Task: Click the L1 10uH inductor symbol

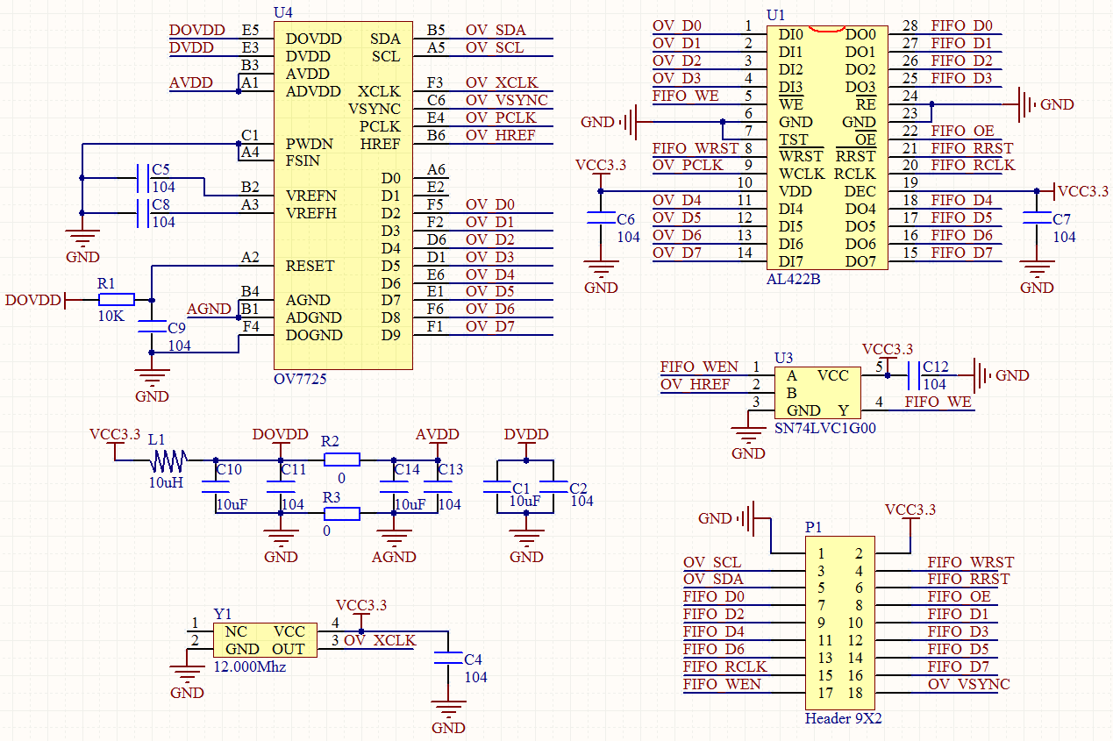Action: pos(168,460)
